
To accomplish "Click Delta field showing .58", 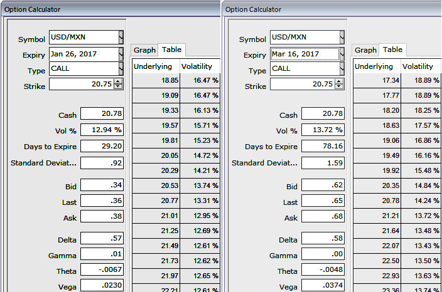I will (x=323, y=238).
